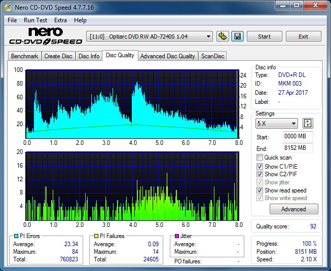Click the Nero CD-DVD Speed logo
This screenshot has height=271, width=331.
click(46, 36)
